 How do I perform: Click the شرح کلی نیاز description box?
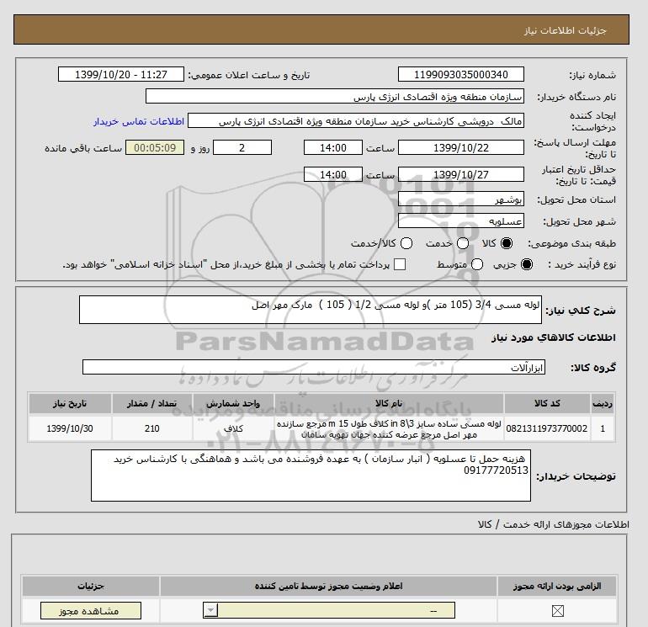311,310
